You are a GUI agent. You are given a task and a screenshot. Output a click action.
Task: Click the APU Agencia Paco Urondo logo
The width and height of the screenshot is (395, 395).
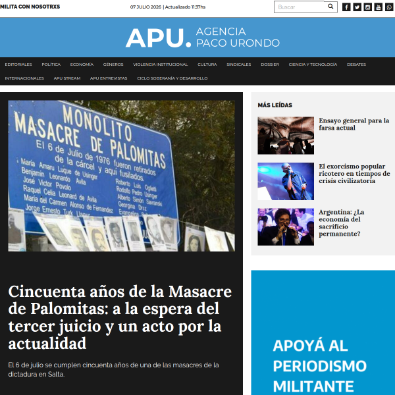(x=203, y=38)
